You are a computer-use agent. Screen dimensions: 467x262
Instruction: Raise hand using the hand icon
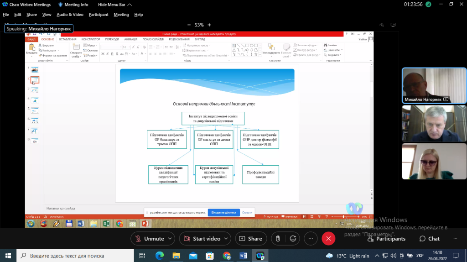click(x=278, y=238)
